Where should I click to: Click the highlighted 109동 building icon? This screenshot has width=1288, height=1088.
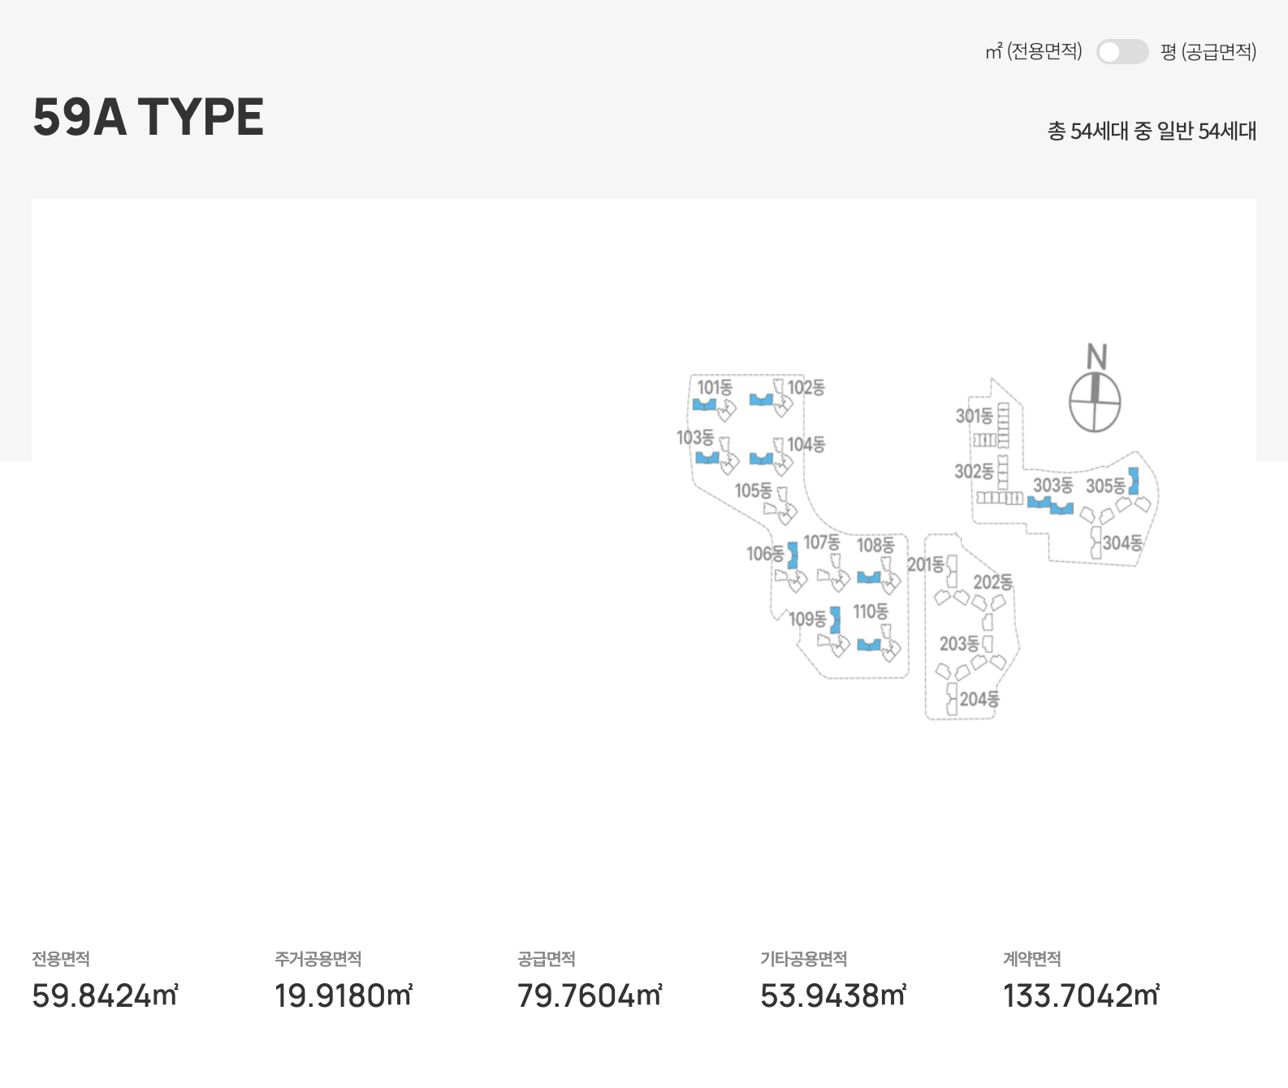coord(835,620)
